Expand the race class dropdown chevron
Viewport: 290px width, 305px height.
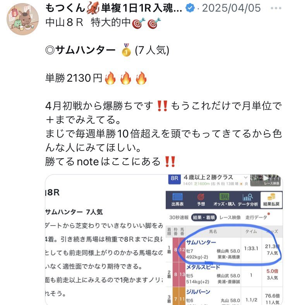(245, 177)
